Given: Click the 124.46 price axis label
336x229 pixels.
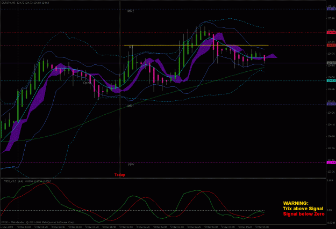Looking at the screenshot, I should (x=331, y=89).
